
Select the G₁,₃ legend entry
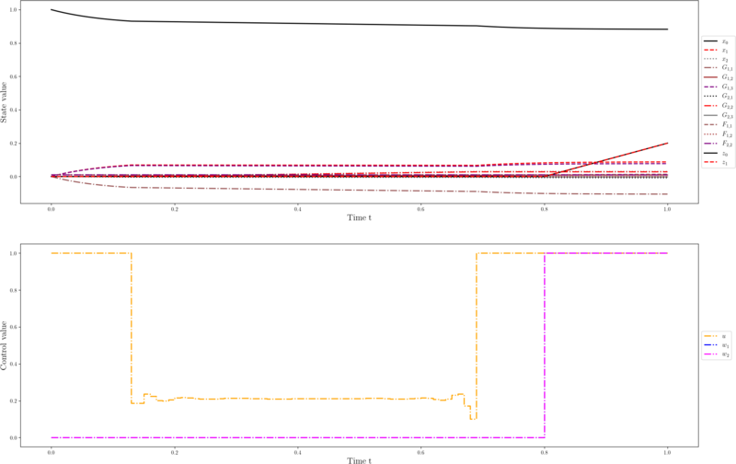[719, 87]
